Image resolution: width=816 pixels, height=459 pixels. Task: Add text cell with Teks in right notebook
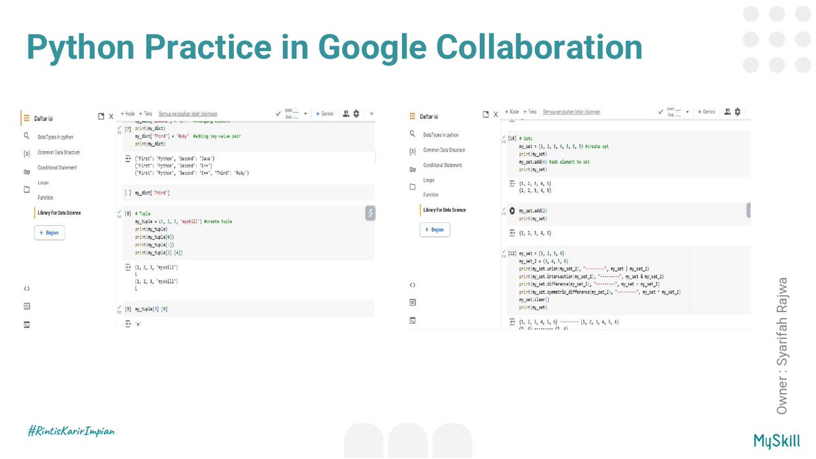click(x=530, y=112)
